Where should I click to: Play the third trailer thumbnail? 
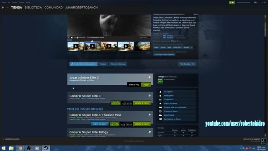109,46
